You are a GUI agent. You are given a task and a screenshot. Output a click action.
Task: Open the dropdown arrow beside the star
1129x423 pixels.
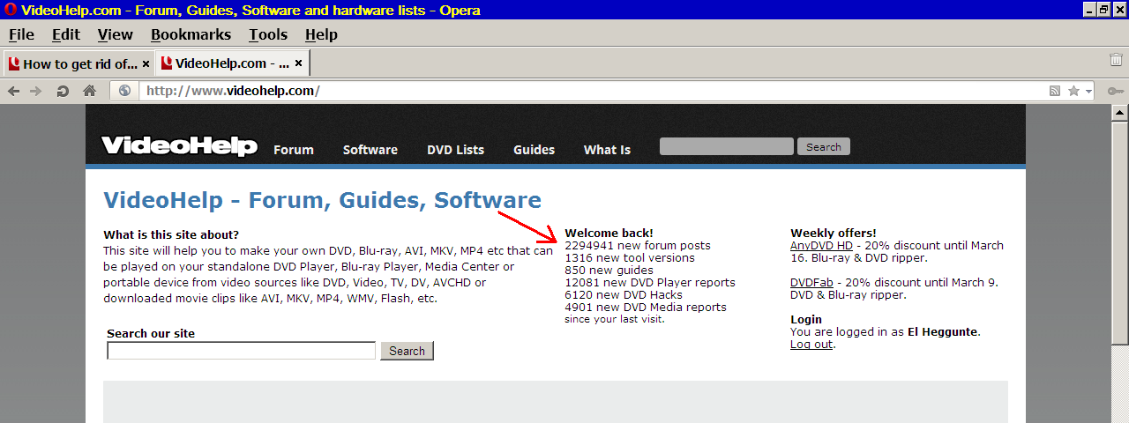(1088, 92)
